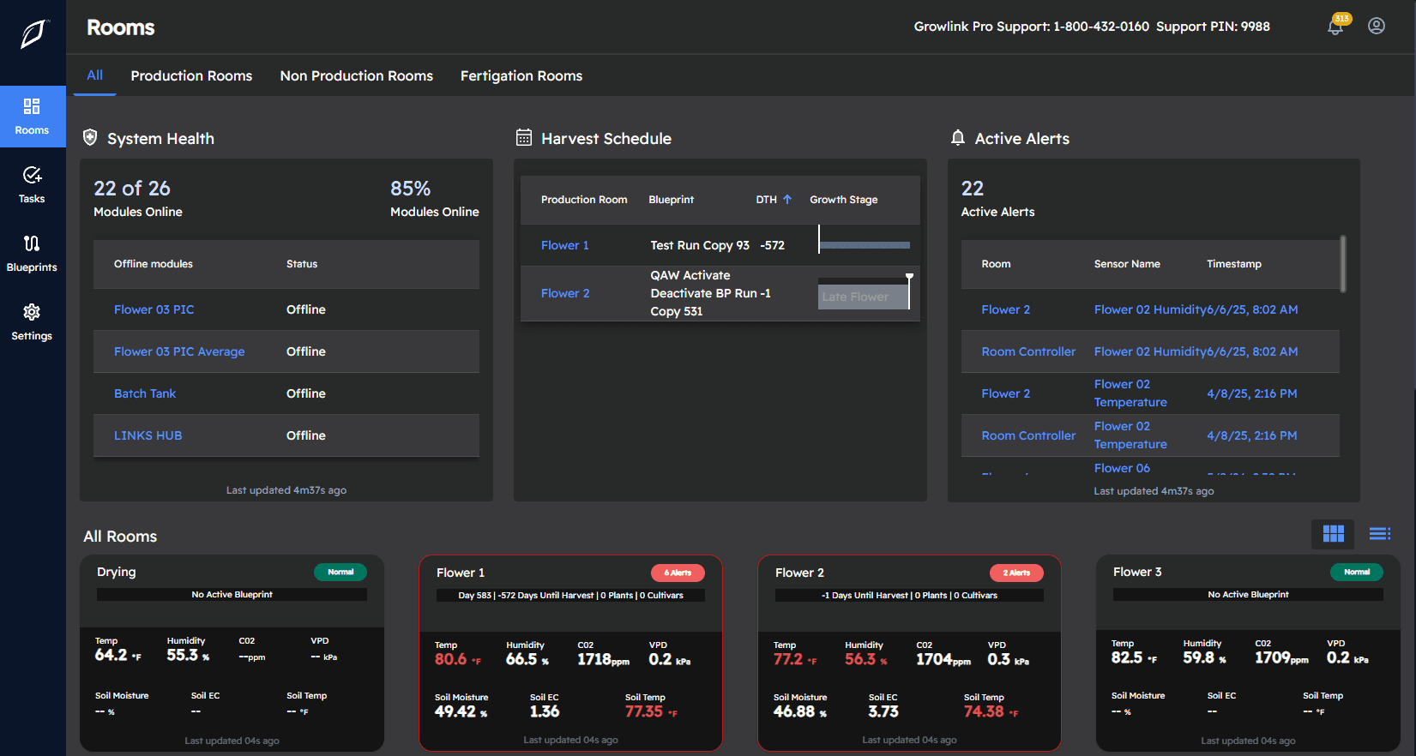Open Settings gear in the sidebar
The width and height of the screenshot is (1416, 756).
[x=32, y=322]
